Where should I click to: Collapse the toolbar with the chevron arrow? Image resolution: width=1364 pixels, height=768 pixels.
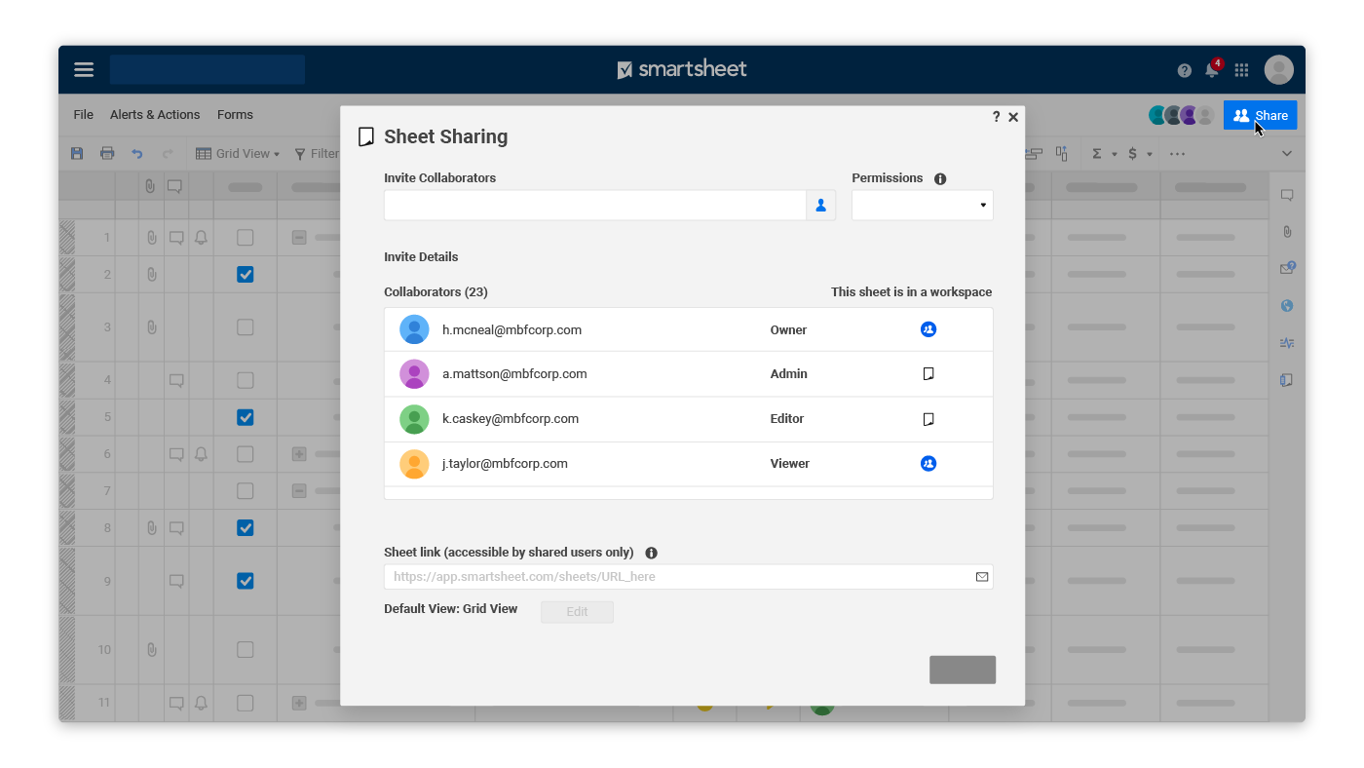pyautogui.click(x=1286, y=154)
